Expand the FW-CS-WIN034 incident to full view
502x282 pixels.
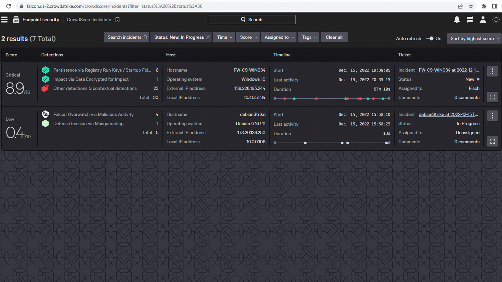pyautogui.click(x=492, y=97)
